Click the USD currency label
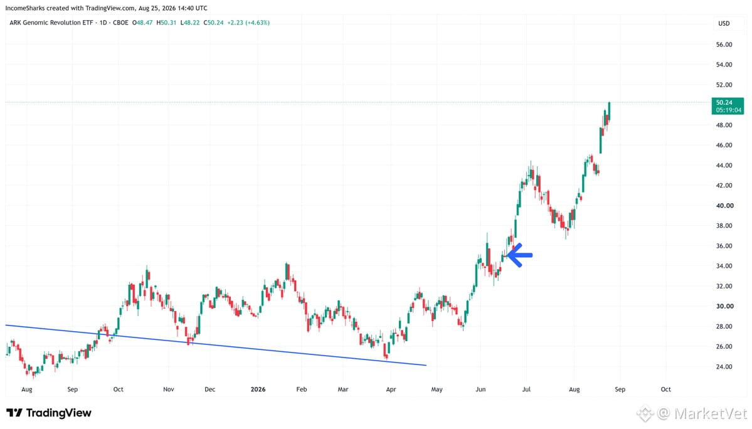This screenshot has height=429, width=752. 724,23
